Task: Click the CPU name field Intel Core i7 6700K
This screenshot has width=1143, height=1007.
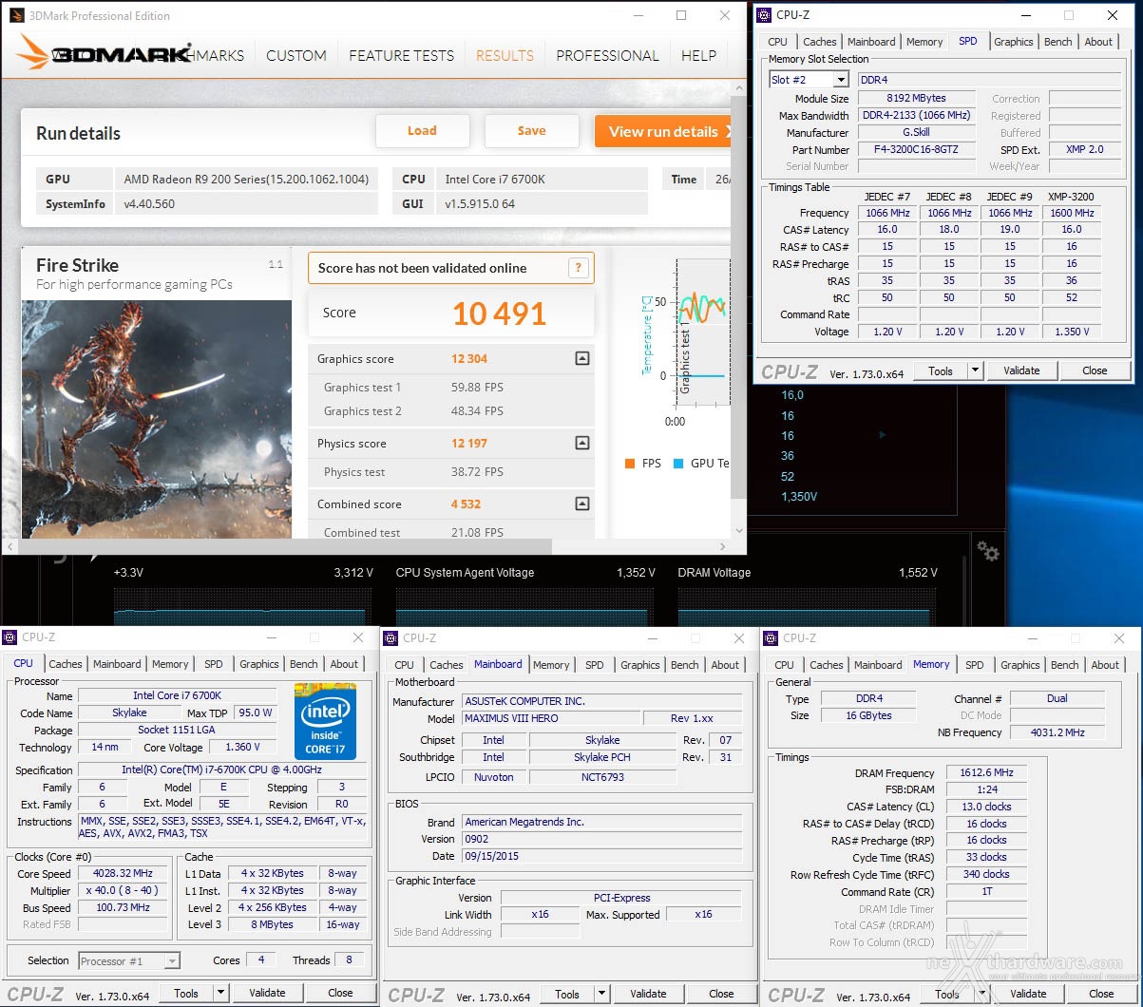Action: (x=178, y=695)
